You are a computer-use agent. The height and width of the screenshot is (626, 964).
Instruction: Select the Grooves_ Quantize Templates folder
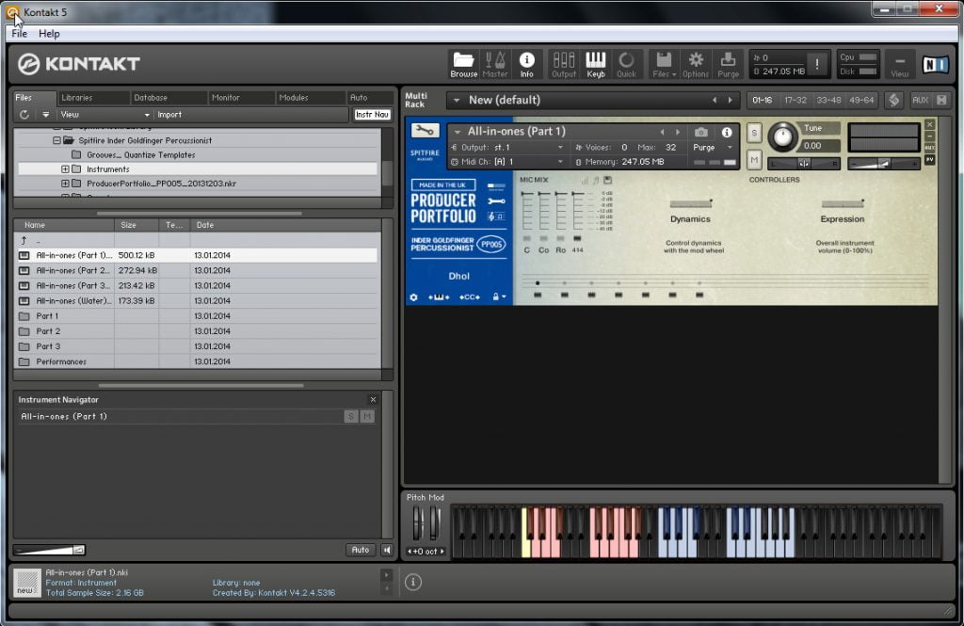(141, 155)
